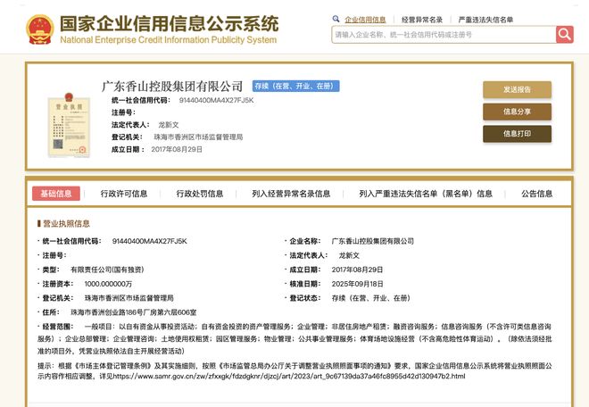The height and width of the screenshot is (407, 589).
Task: Click address 珠海市香洲创业路186号厂房第六层606室
Action: coord(133,312)
